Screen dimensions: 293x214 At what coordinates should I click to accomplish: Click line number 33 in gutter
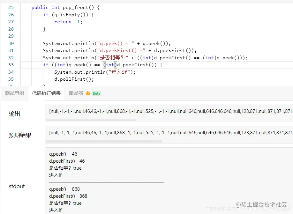(11, 65)
